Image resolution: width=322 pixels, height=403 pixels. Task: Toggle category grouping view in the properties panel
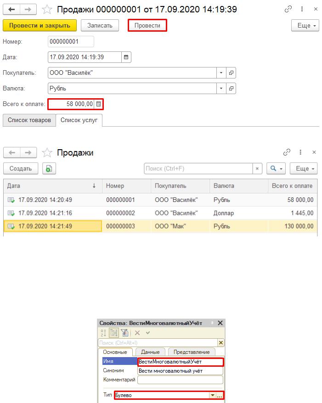114,333
